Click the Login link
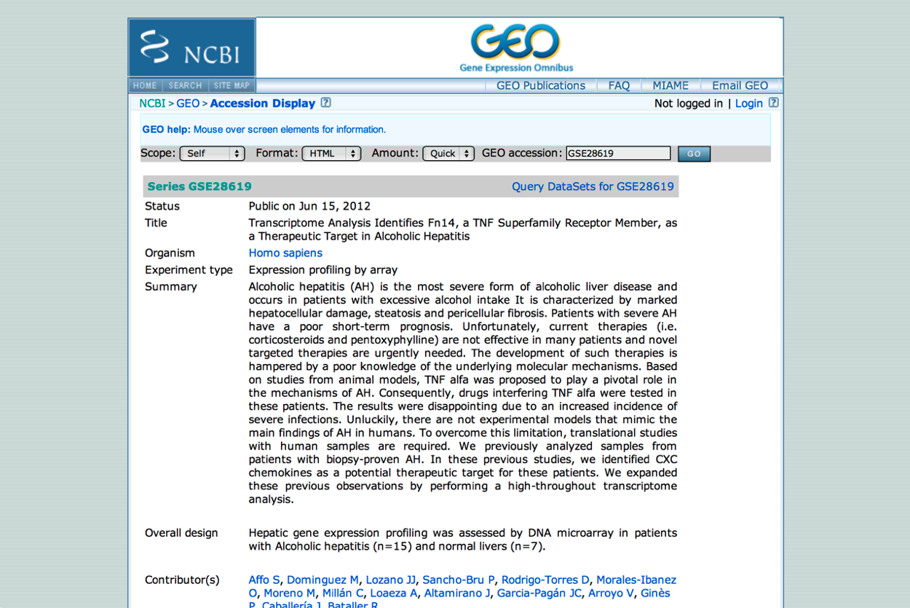Image resolution: width=910 pixels, height=608 pixels. (x=749, y=103)
